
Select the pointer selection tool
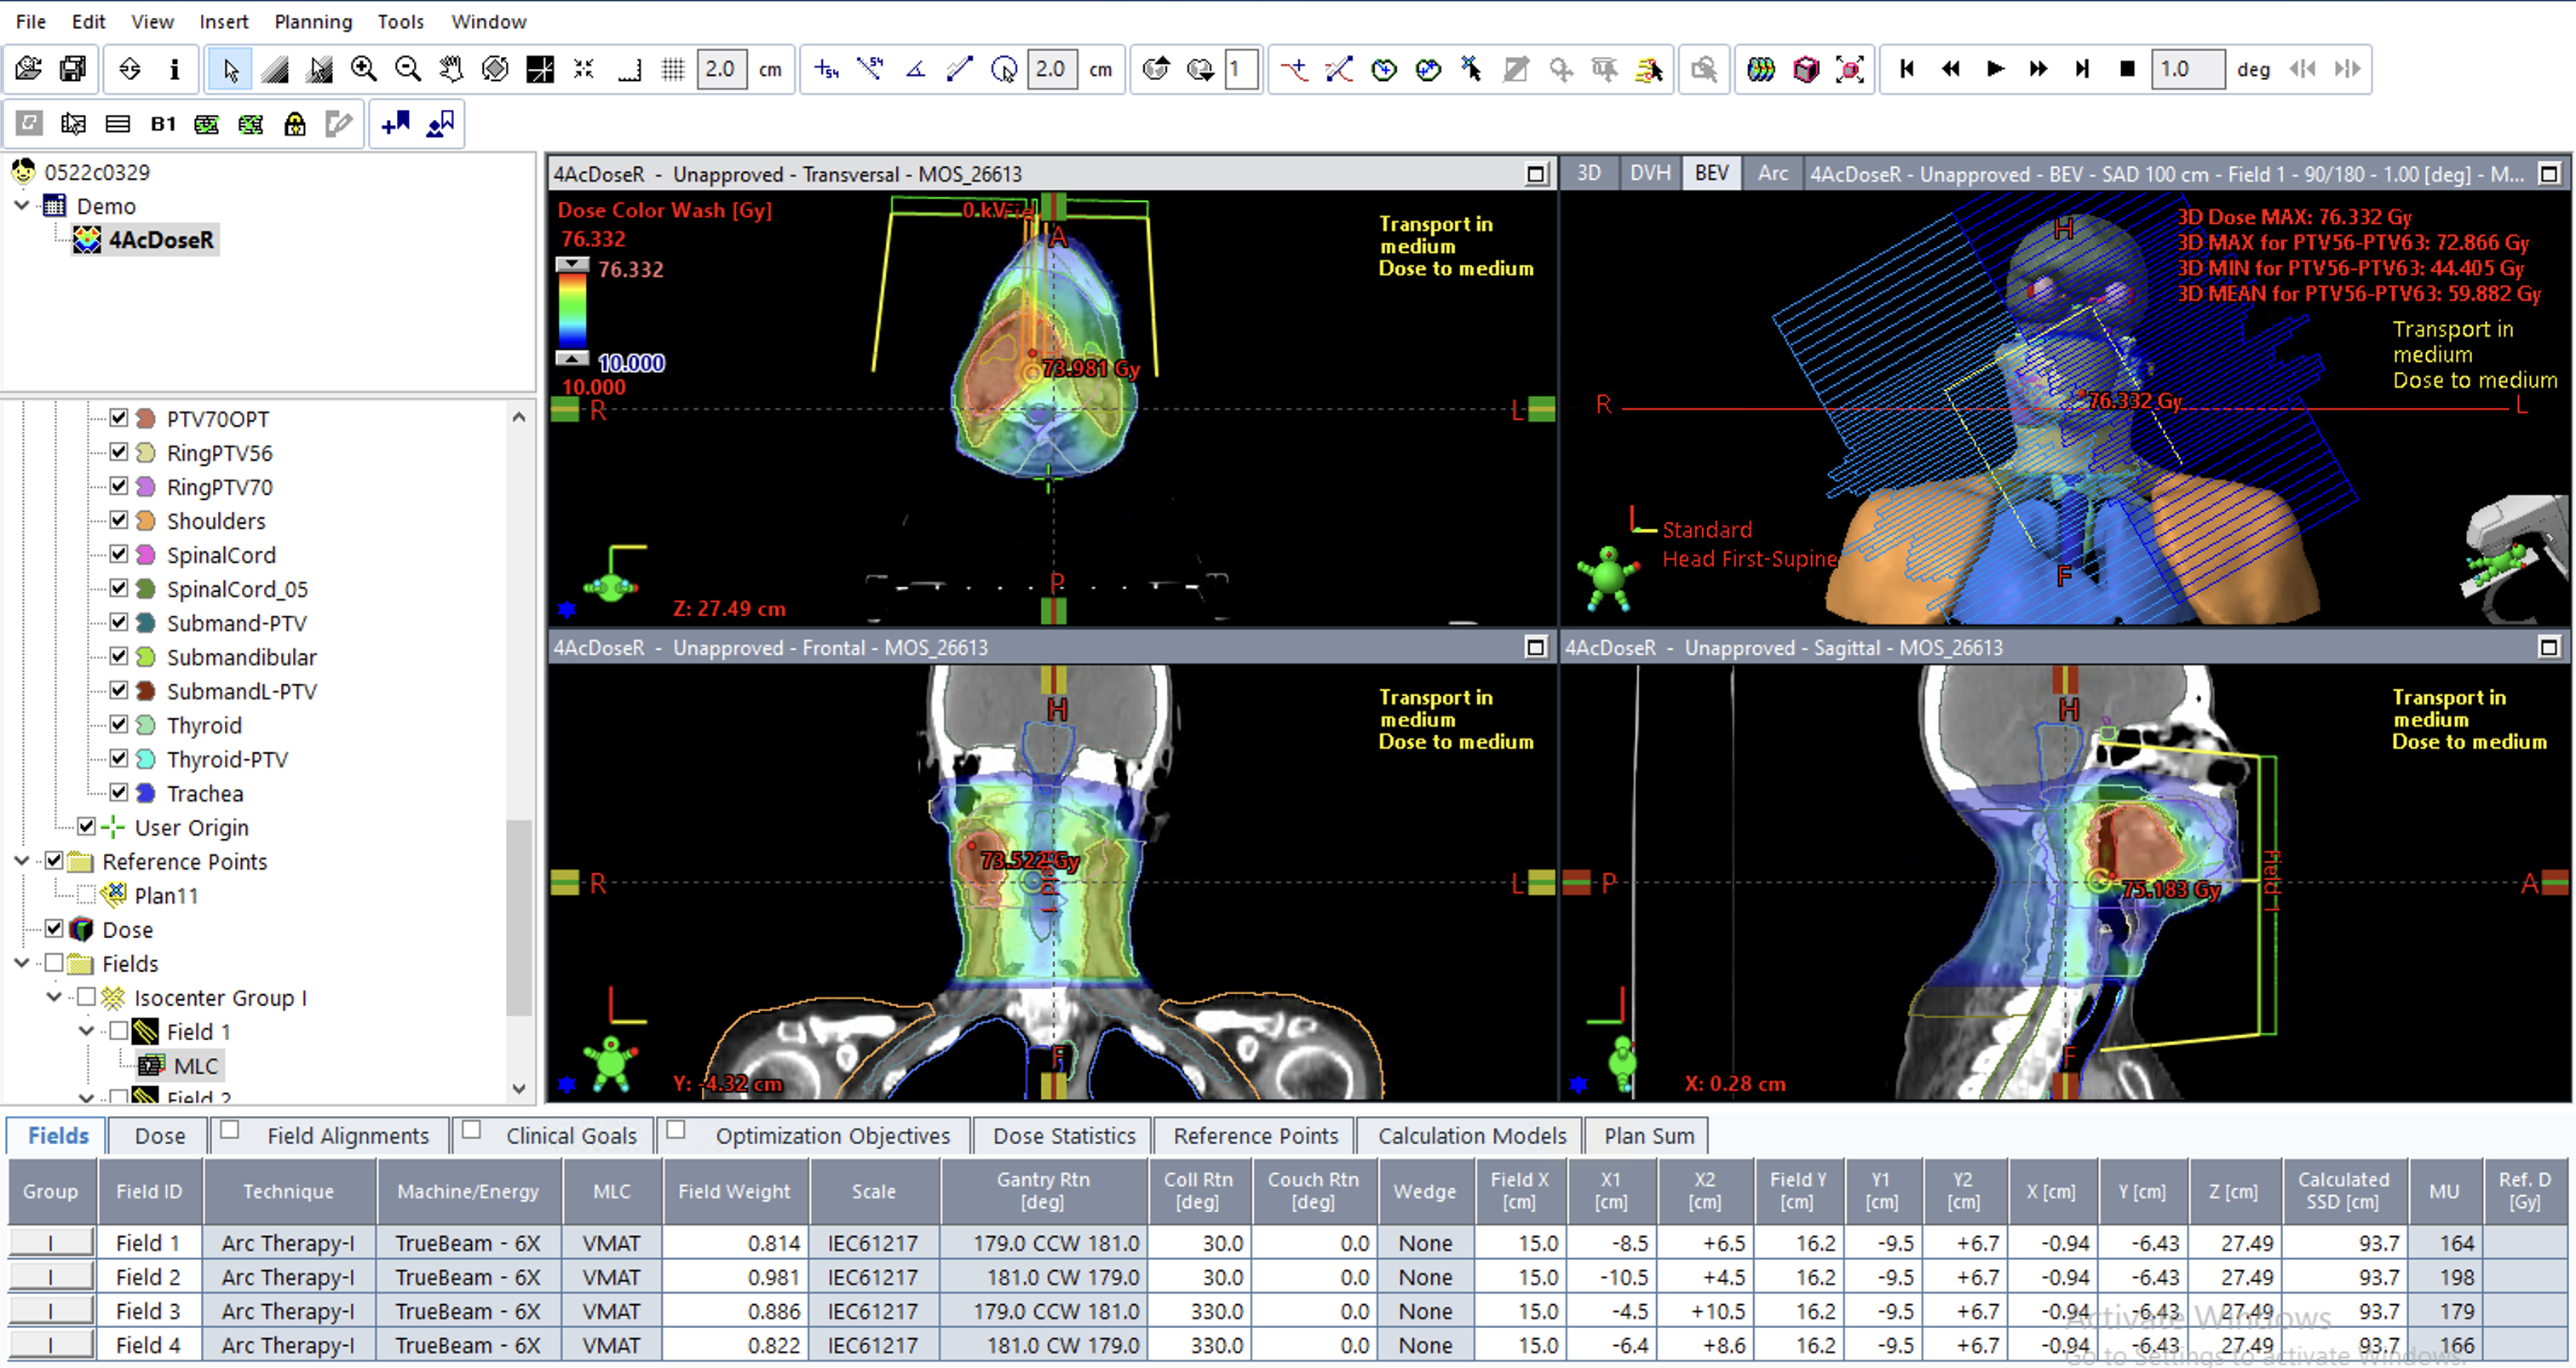(229, 70)
